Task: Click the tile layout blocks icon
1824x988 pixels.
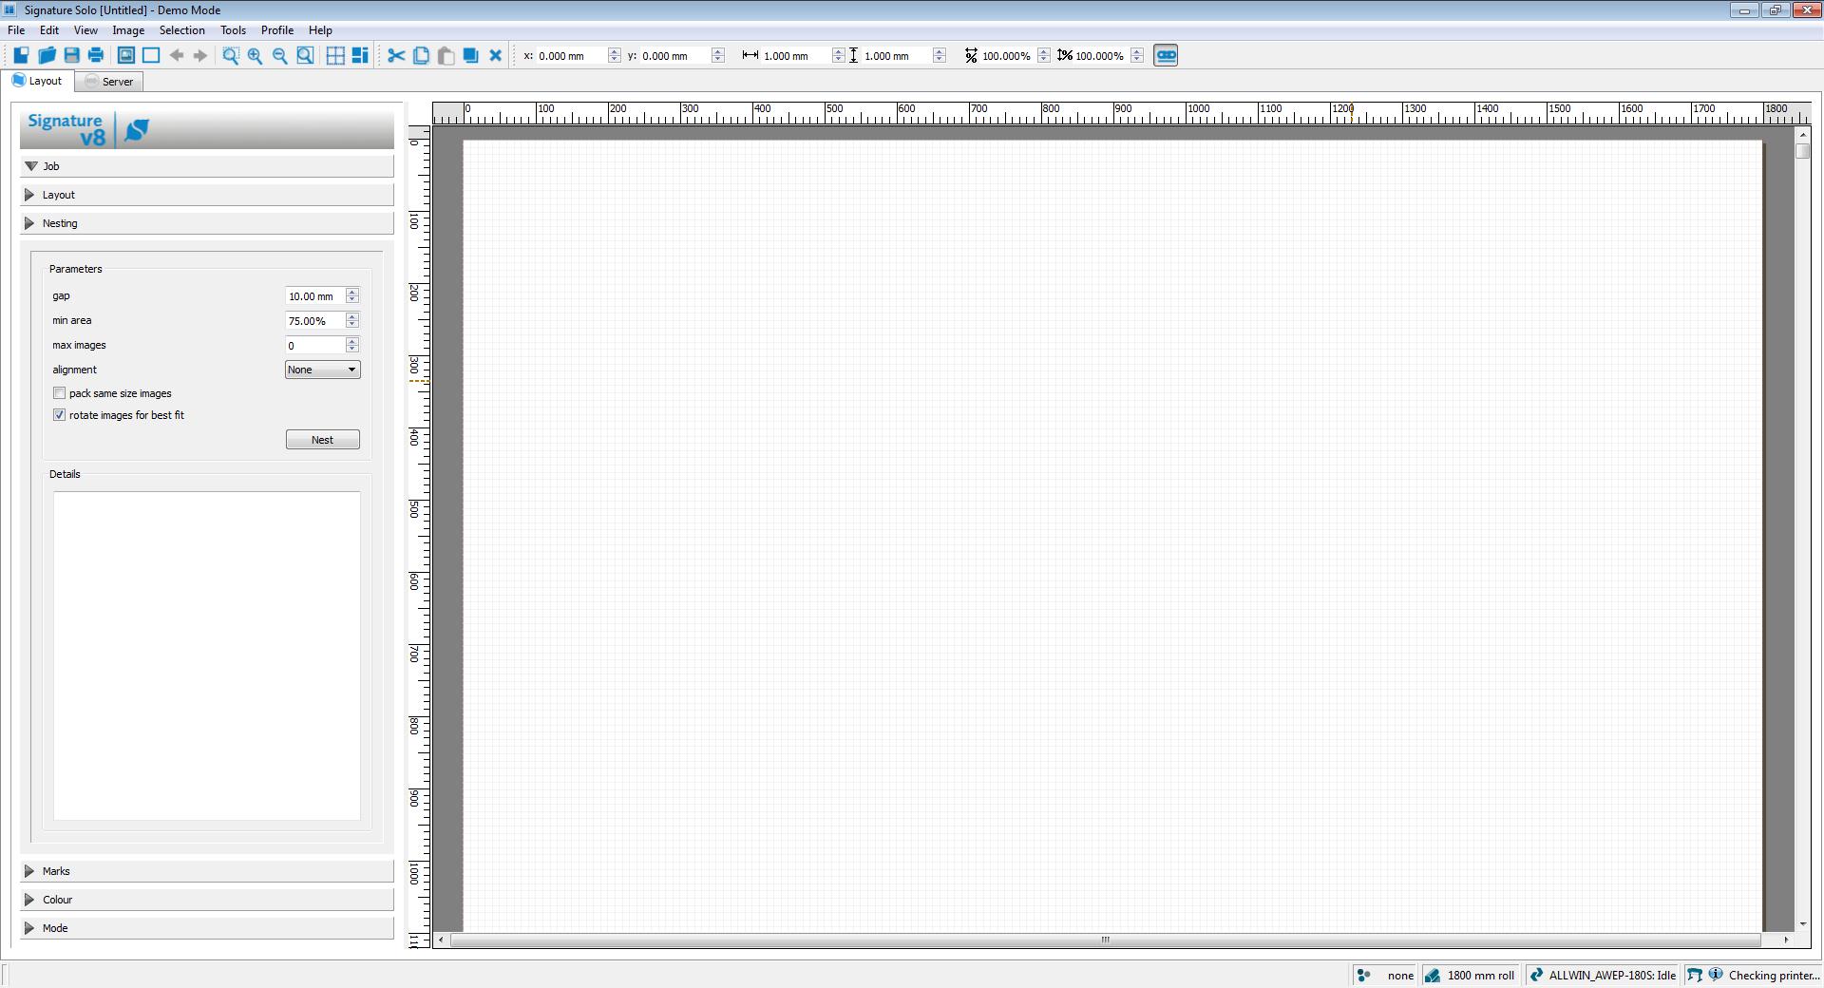Action: pyautogui.click(x=360, y=55)
